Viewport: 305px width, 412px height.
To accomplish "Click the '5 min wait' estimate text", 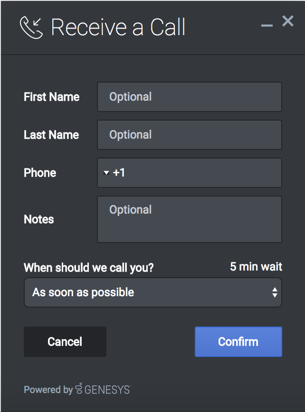I will pos(256,267).
